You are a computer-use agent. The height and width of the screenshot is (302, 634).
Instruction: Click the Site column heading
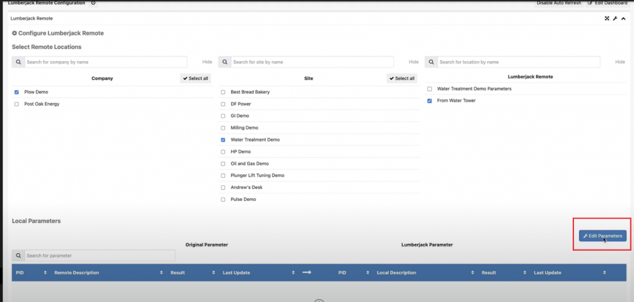tap(308, 78)
